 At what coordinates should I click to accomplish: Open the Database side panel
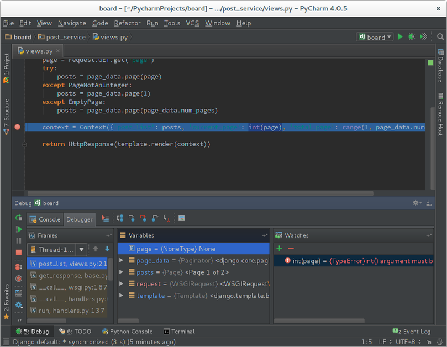tap(440, 66)
